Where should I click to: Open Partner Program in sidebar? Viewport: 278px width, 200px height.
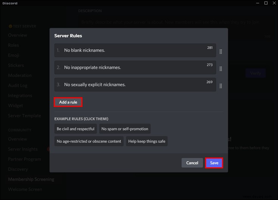click(25, 159)
